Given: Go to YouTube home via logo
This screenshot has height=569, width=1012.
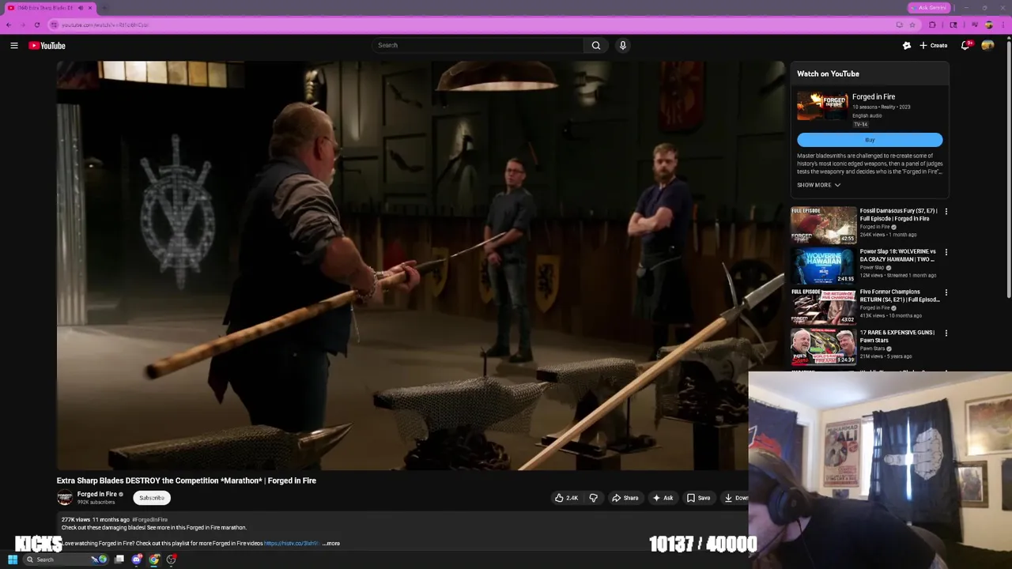Looking at the screenshot, I should [x=47, y=46].
